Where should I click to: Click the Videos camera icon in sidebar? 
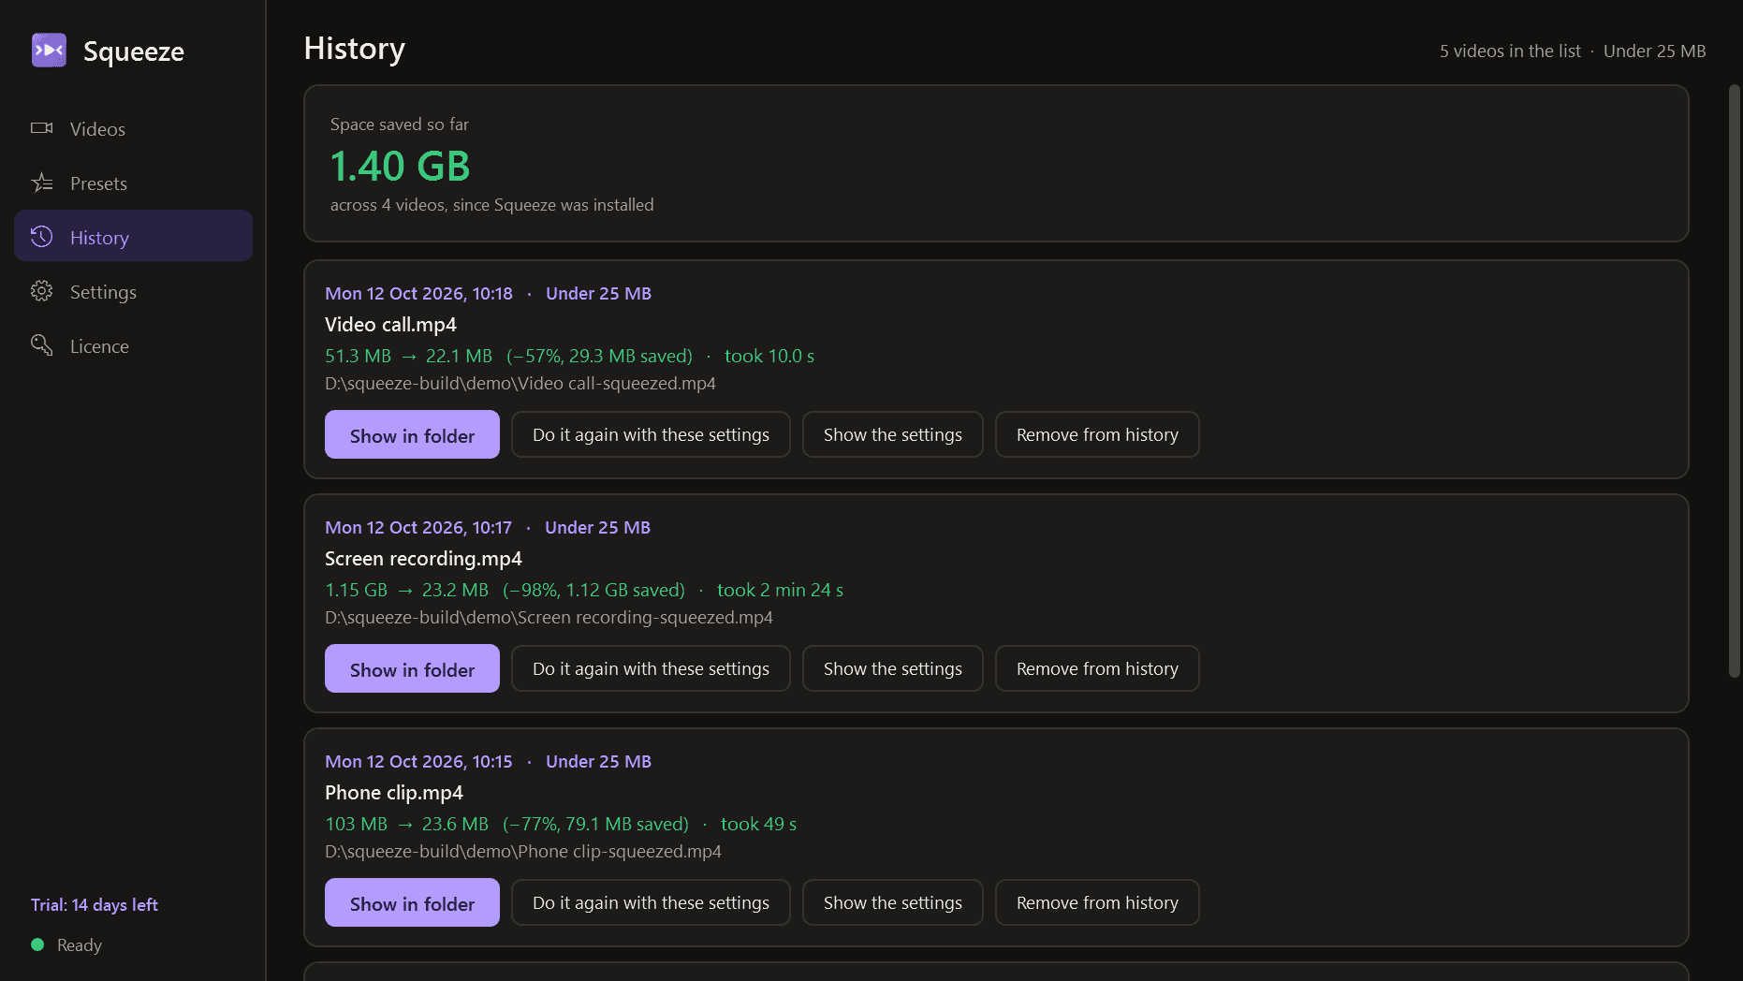[42, 128]
